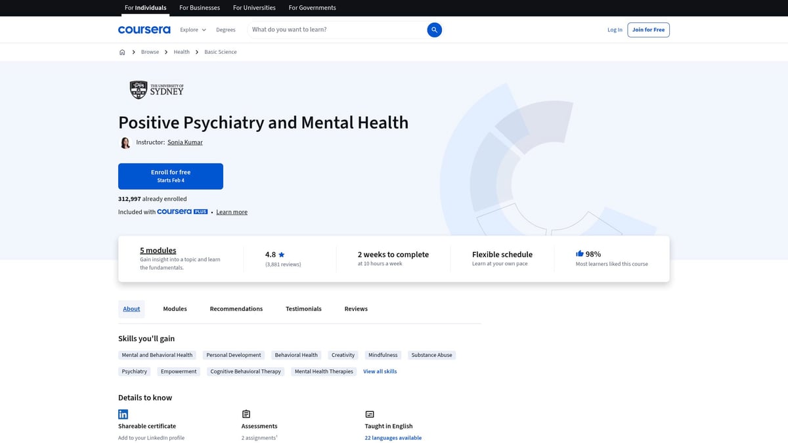Click the Coursera Plus badge
Screen dimensions: 788x443
click(183, 211)
